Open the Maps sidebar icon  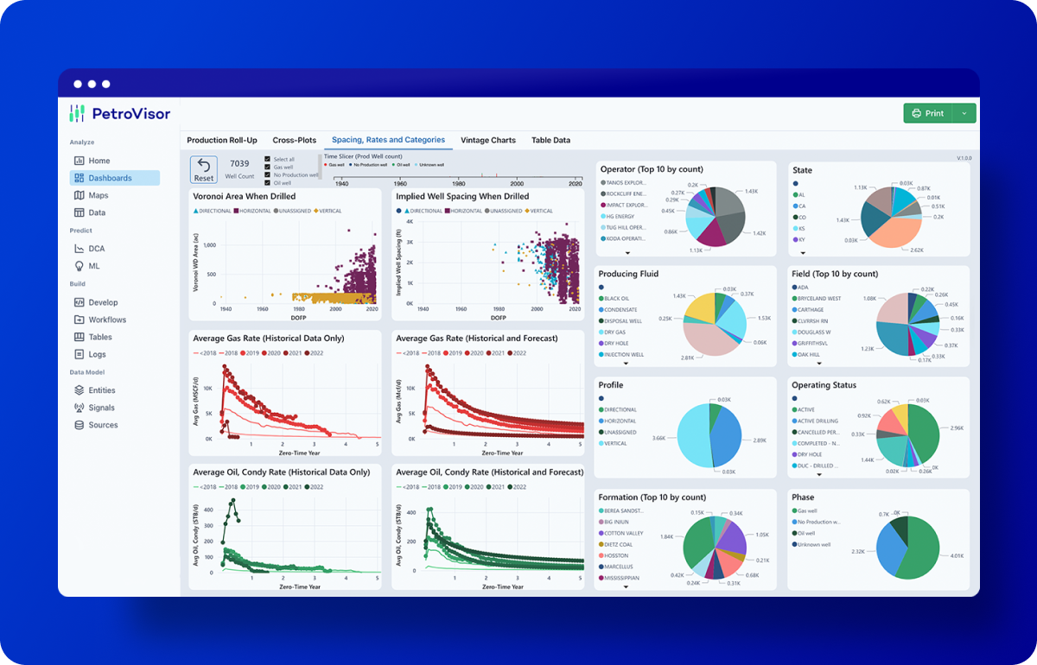coord(80,195)
